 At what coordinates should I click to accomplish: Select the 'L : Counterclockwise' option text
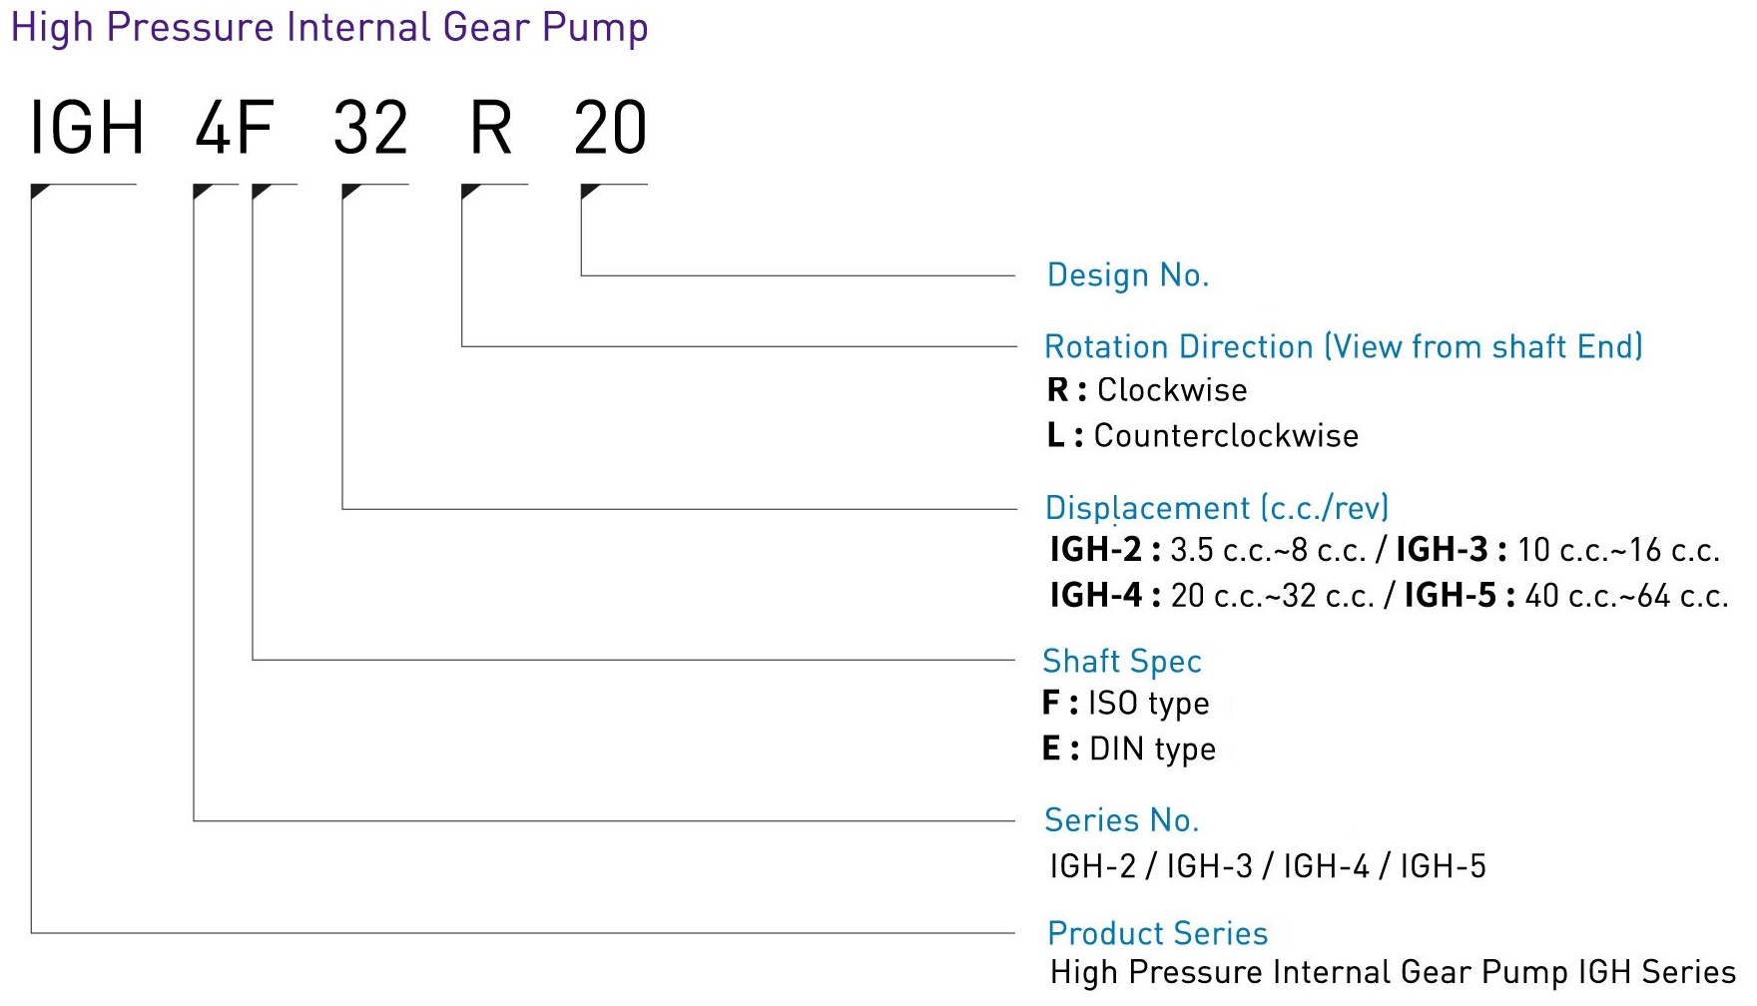tap(1202, 436)
